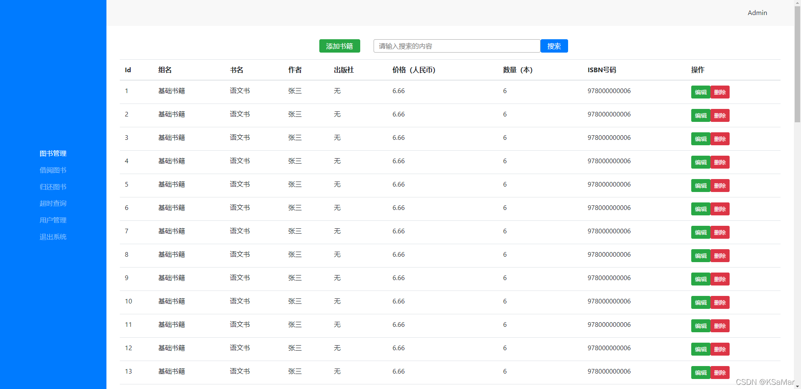Edit book row with Id 9
The image size is (801, 389).
(701, 279)
